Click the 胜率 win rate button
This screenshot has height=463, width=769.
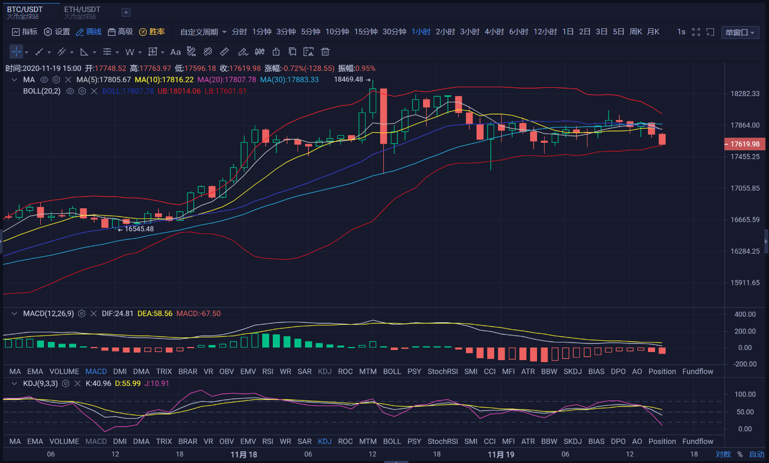click(152, 32)
